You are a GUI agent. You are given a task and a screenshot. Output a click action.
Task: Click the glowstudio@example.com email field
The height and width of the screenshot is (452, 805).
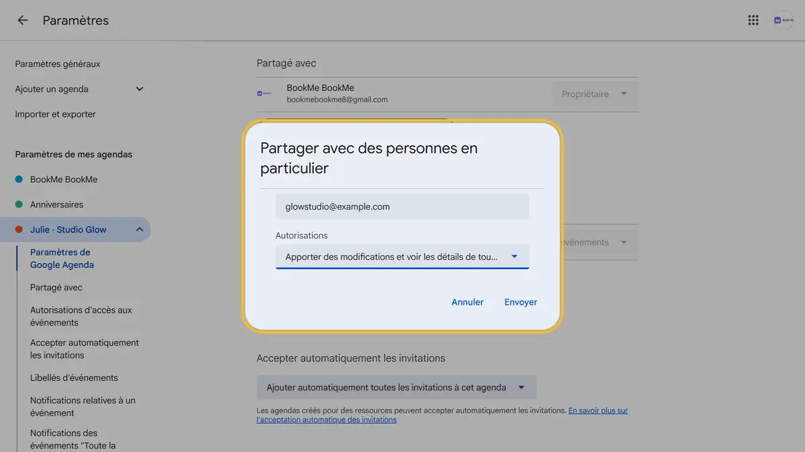[402, 207]
